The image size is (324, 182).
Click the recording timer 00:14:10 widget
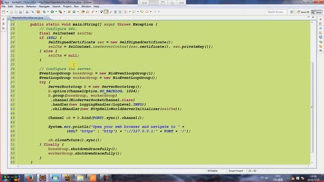click(x=11, y=177)
